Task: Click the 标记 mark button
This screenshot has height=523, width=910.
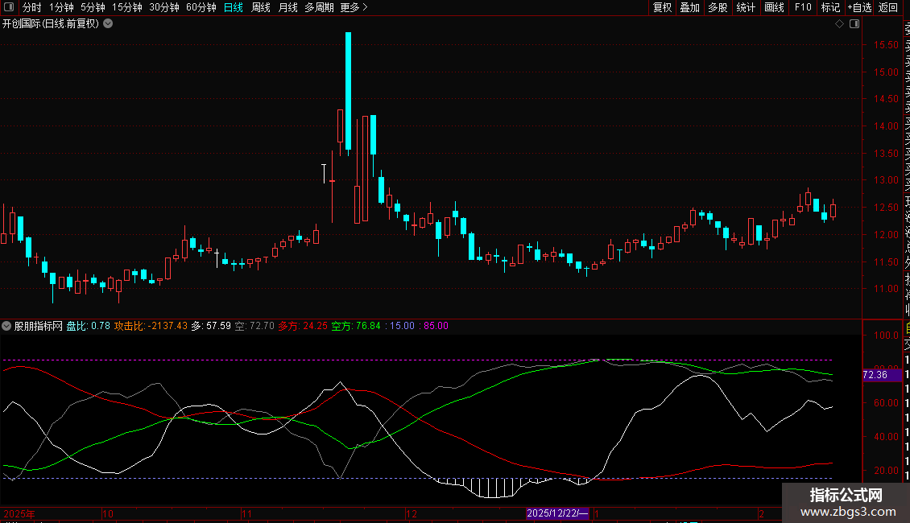Action: 830,7
